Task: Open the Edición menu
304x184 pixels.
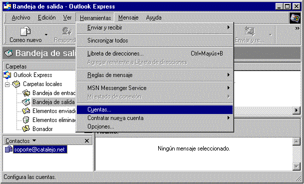Action: tap(47, 17)
